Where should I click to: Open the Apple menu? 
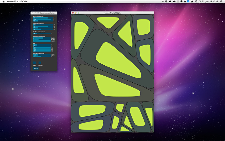coord(3,2)
